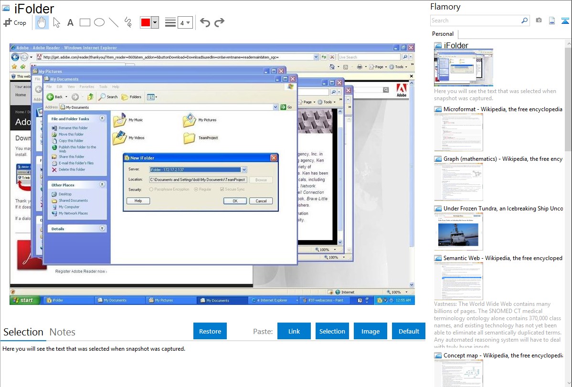Click the camera snapshot icon

[539, 21]
